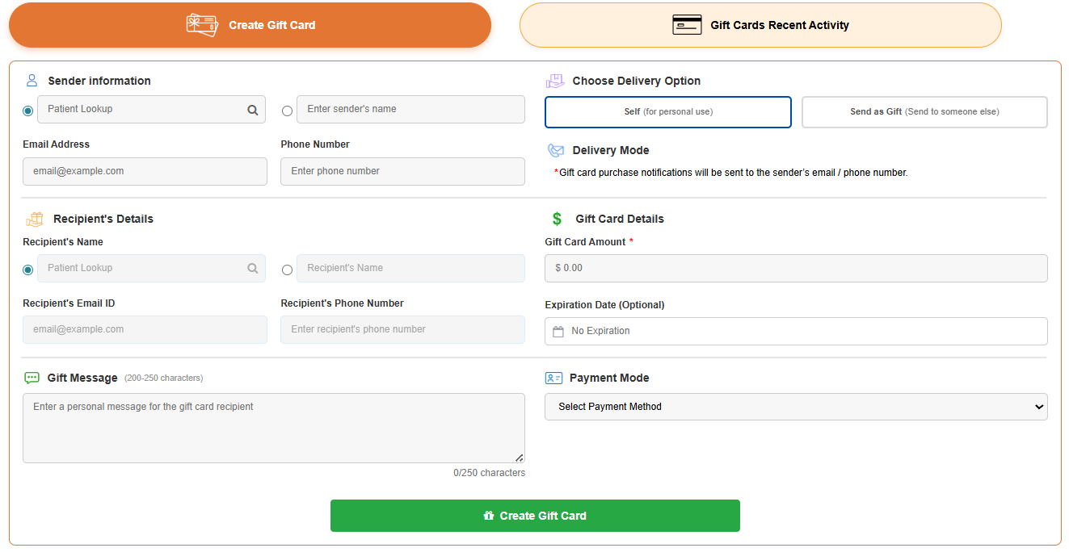Image resolution: width=1069 pixels, height=552 pixels.
Task: Click the green dollar sign Gift Card Details icon
Action: pyautogui.click(x=557, y=219)
